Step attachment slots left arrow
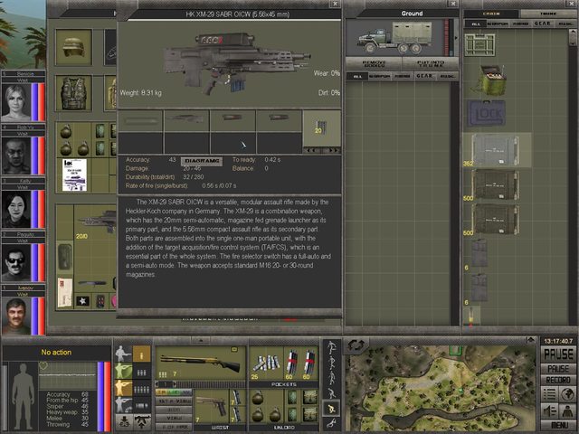This screenshot has width=579, height=434. (312, 150)
